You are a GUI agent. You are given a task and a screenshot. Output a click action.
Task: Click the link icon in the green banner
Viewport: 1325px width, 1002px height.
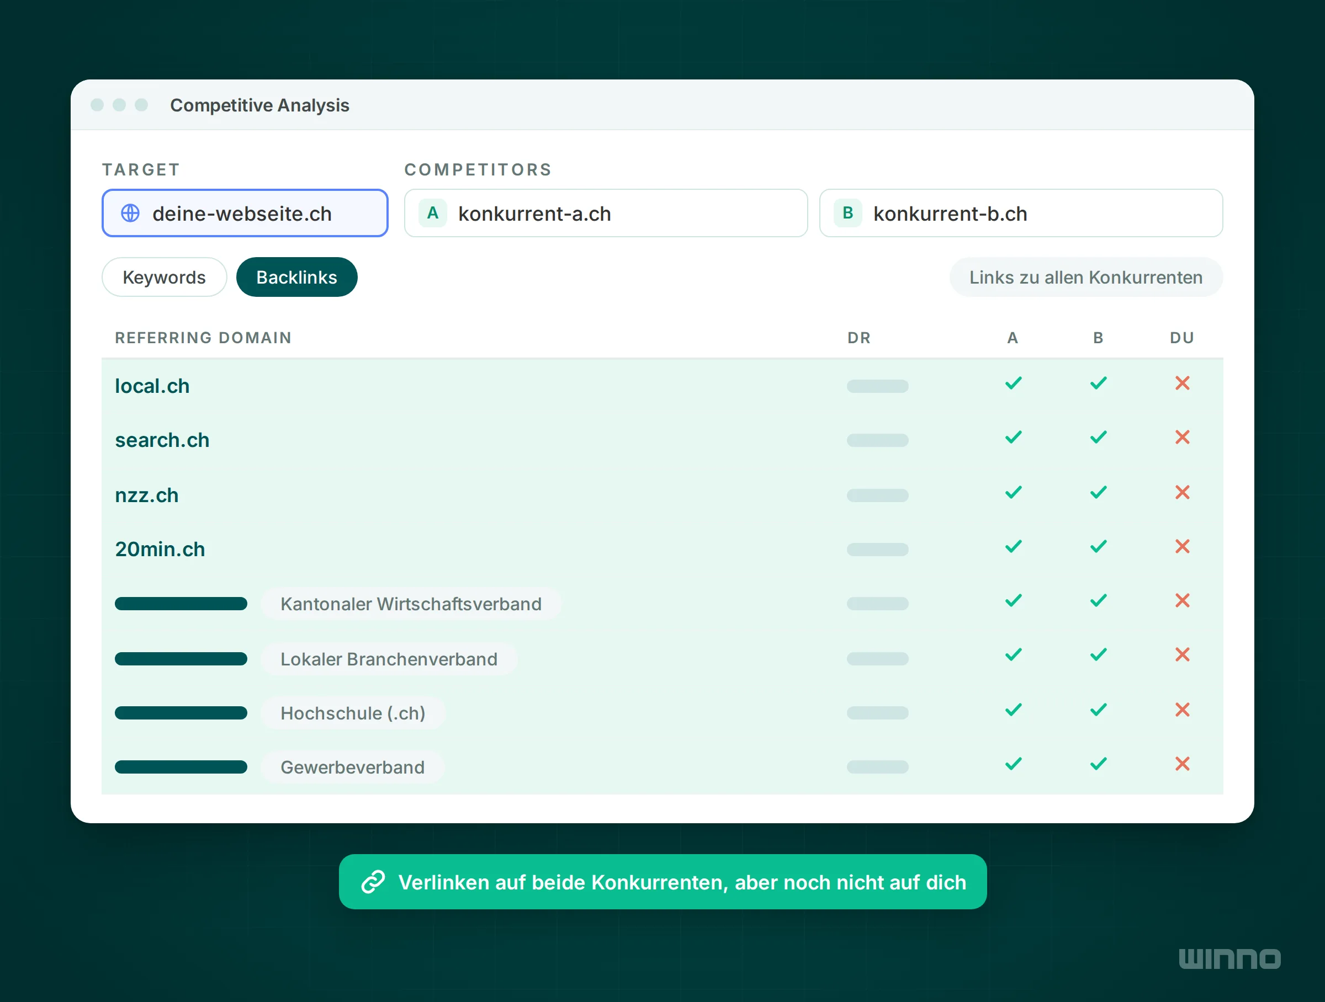click(x=373, y=882)
